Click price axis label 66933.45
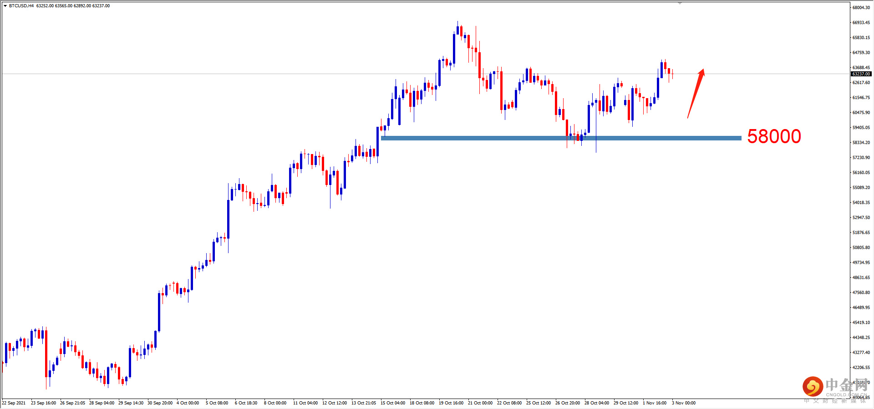874x409 pixels. 861,23
